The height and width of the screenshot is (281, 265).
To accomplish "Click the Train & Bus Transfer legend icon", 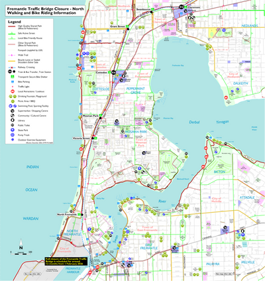I will click(x=10, y=72).
